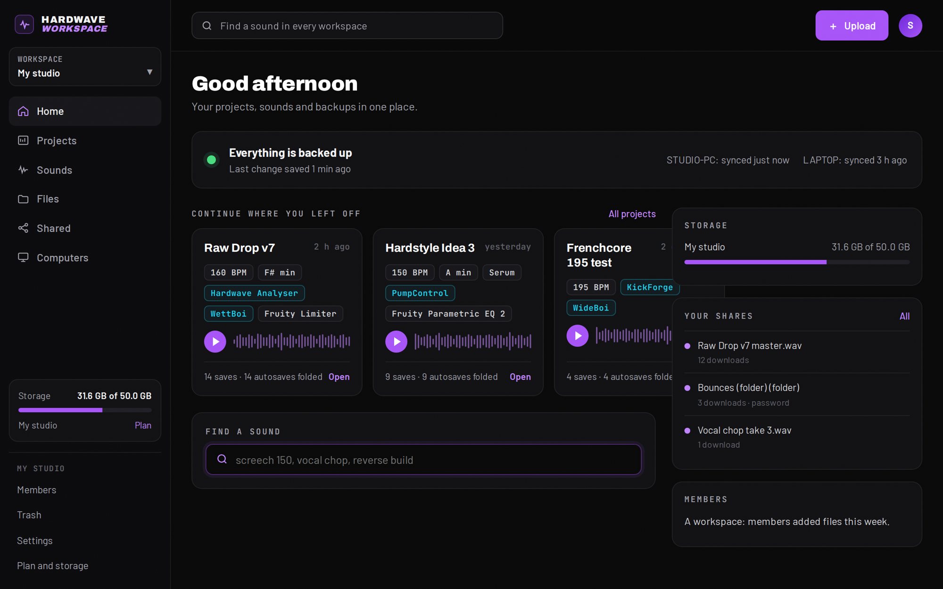Focus the 'Find a sound in every workspace' field
This screenshot has height=589, width=943.
347,25
